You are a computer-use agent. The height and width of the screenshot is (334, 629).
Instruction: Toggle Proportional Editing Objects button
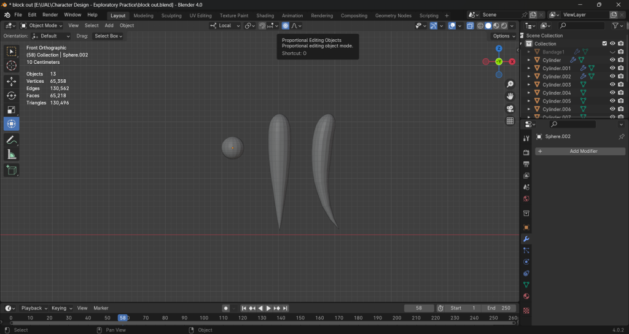click(285, 26)
